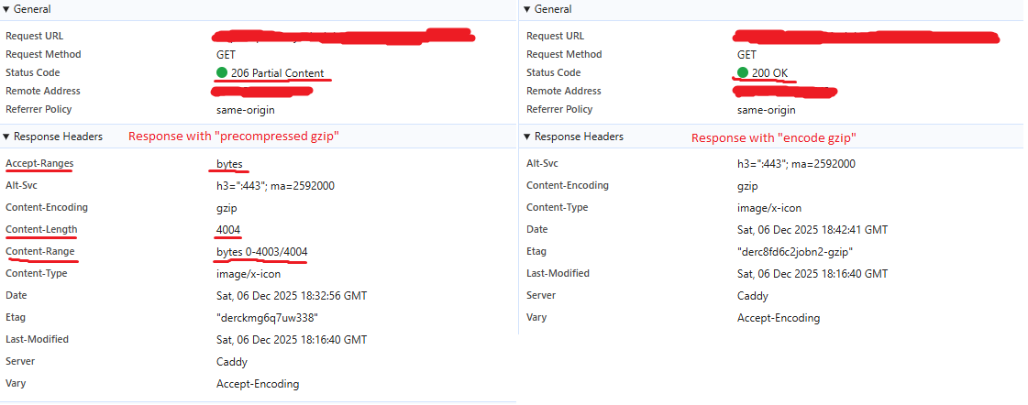Image resolution: width=1028 pixels, height=405 pixels.
Task: Select the Content-Length header label
Action: click(x=41, y=229)
